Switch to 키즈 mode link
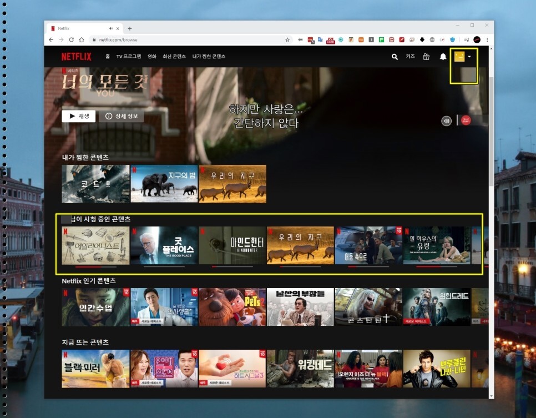This screenshot has height=418, width=536. pyautogui.click(x=410, y=57)
